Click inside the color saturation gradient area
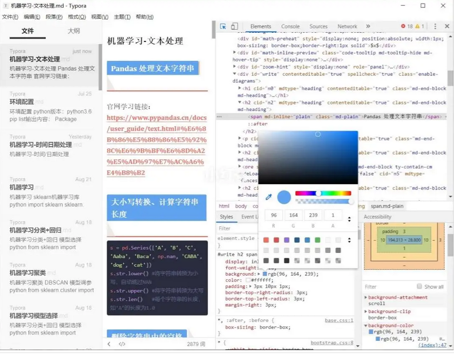454x354 pixels. tap(308, 157)
